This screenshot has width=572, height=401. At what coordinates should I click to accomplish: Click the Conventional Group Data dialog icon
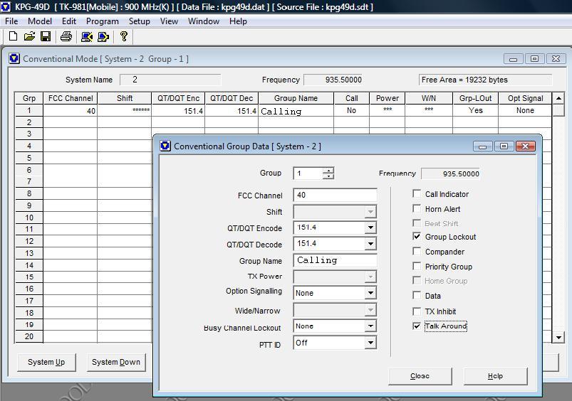pos(165,146)
